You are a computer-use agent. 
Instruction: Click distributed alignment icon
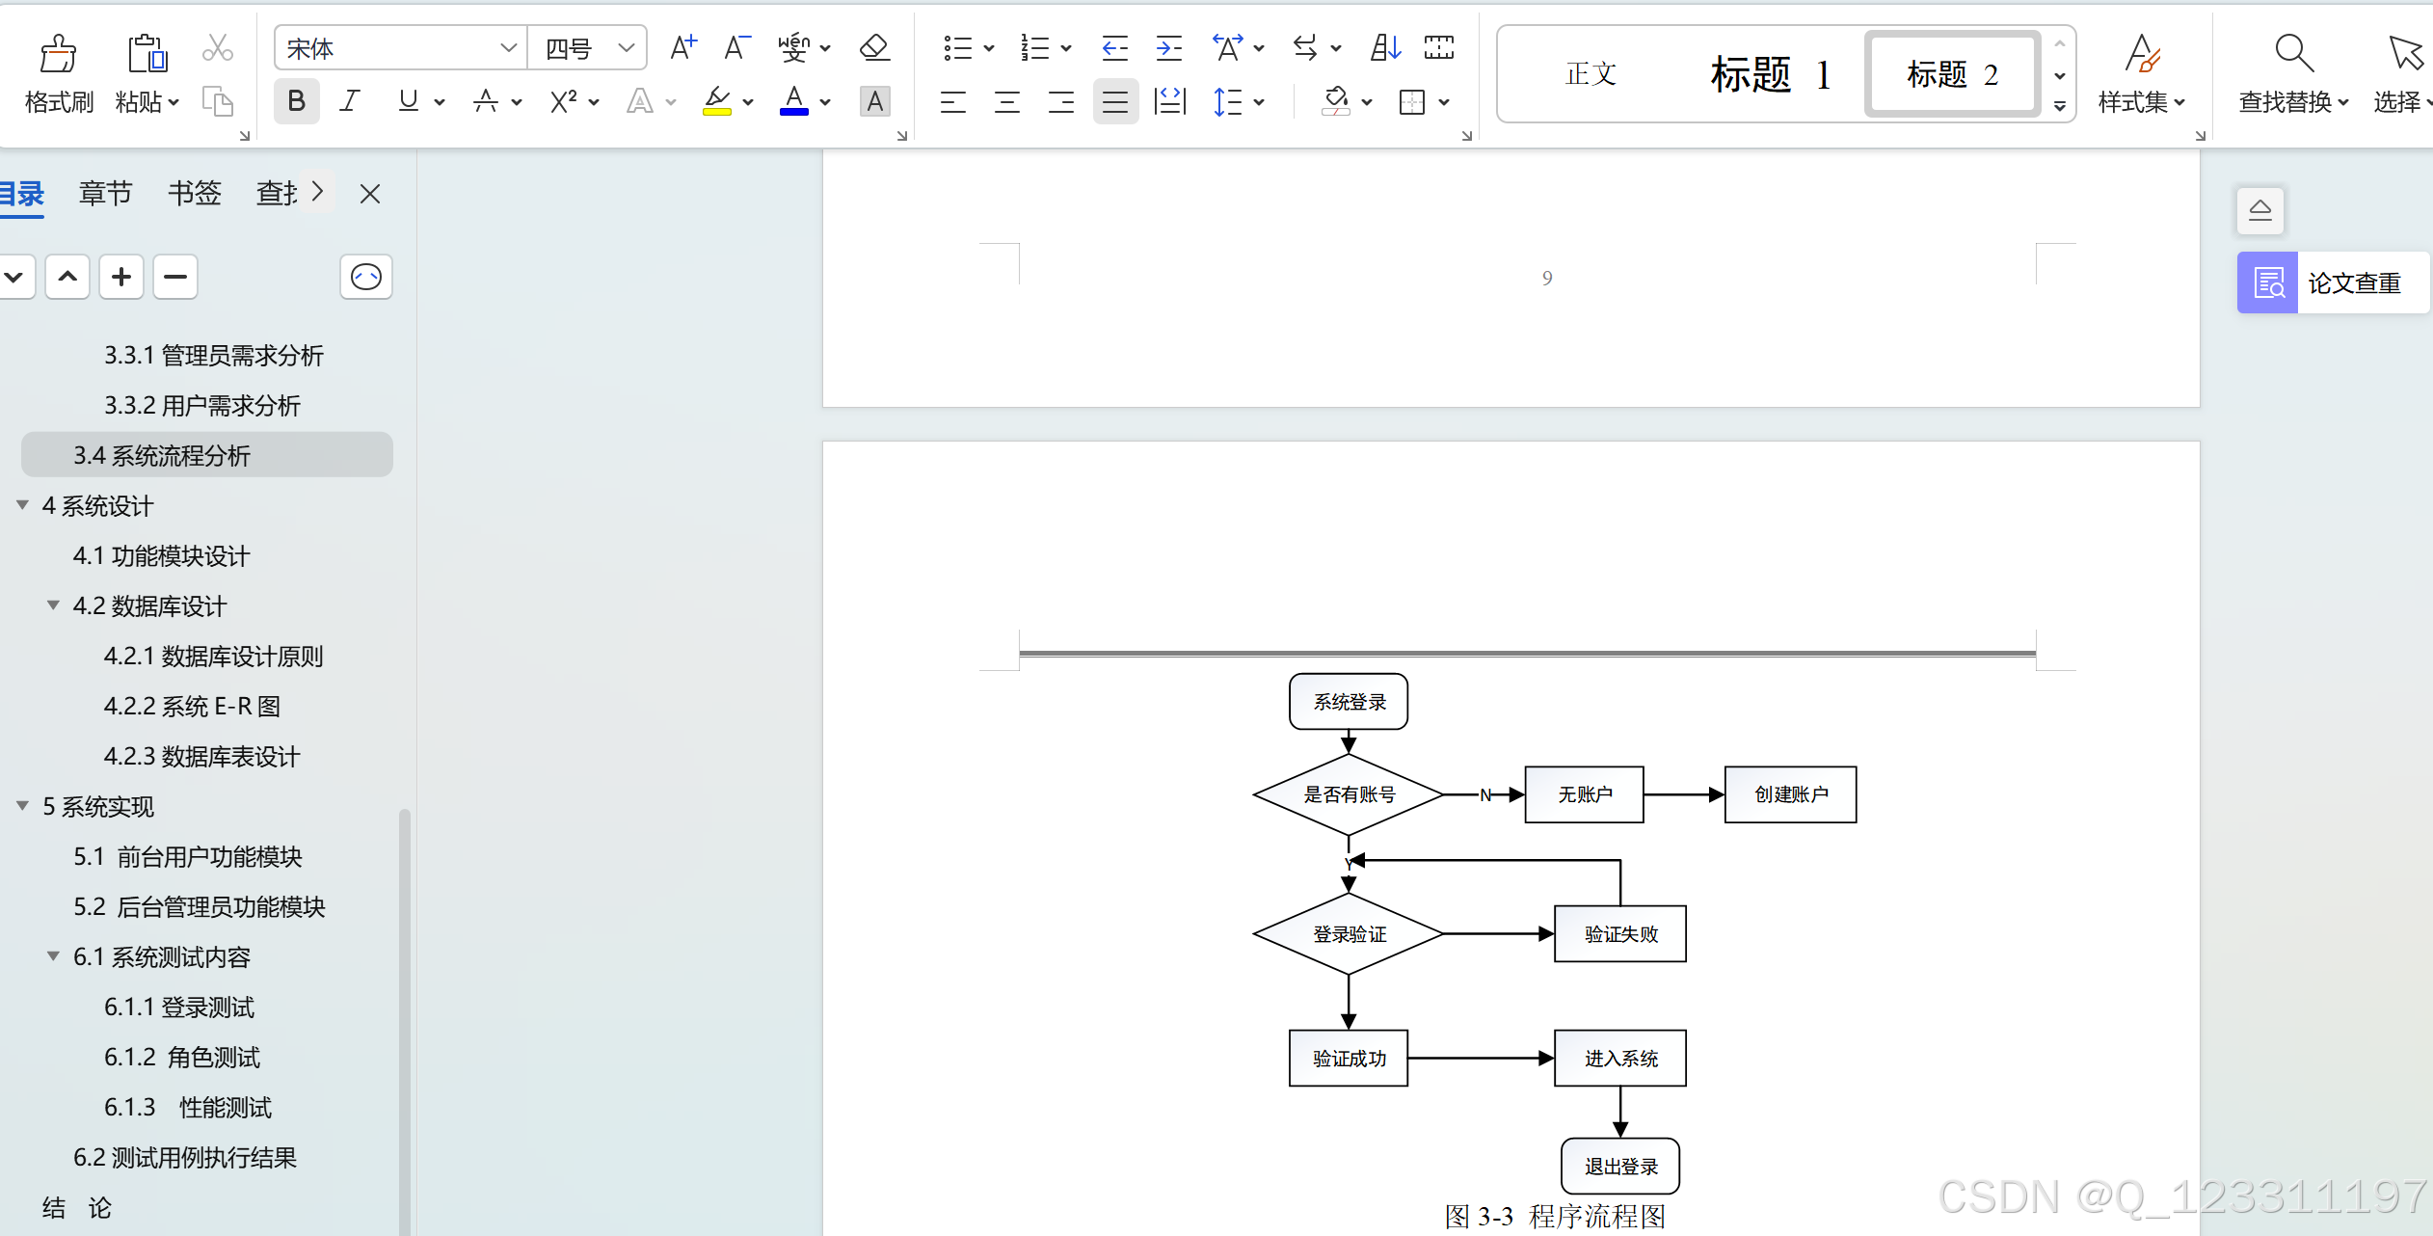[x=1169, y=102]
